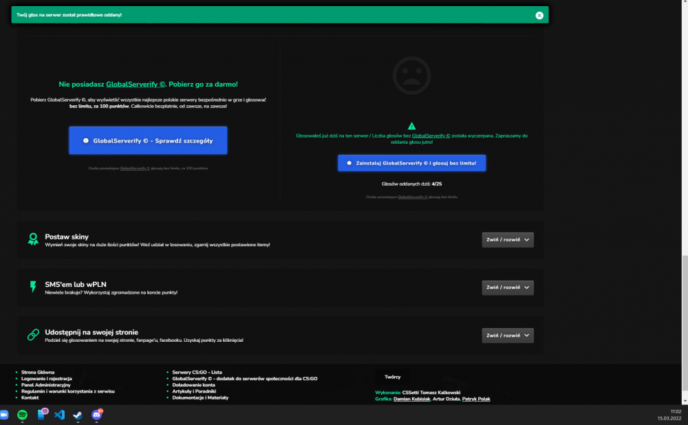Click the scrollbar down arrow
This screenshot has height=425, width=688.
[x=685, y=401]
